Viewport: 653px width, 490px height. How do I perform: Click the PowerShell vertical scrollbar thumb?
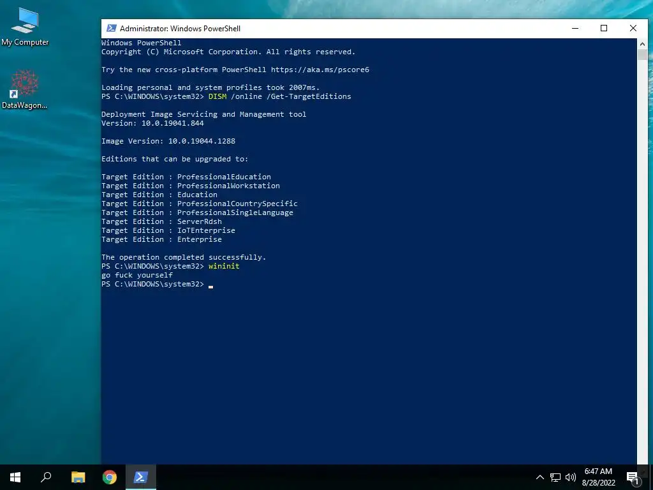(x=642, y=55)
